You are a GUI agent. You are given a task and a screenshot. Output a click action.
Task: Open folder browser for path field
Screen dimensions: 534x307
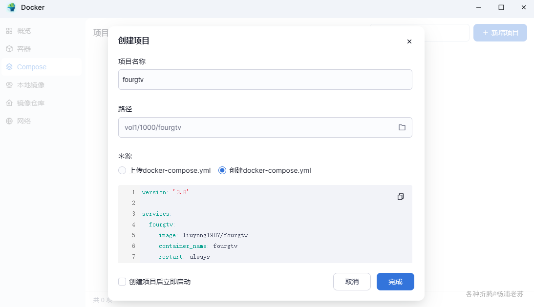pyautogui.click(x=402, y=127)
